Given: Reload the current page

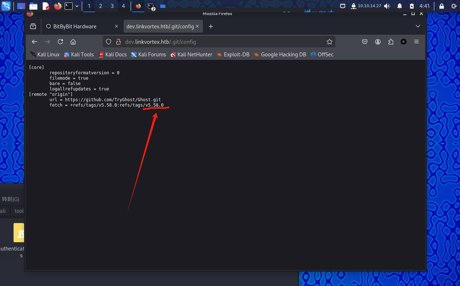Looking at the screenshot, I should pyautogui.click(x=60, y=42).
